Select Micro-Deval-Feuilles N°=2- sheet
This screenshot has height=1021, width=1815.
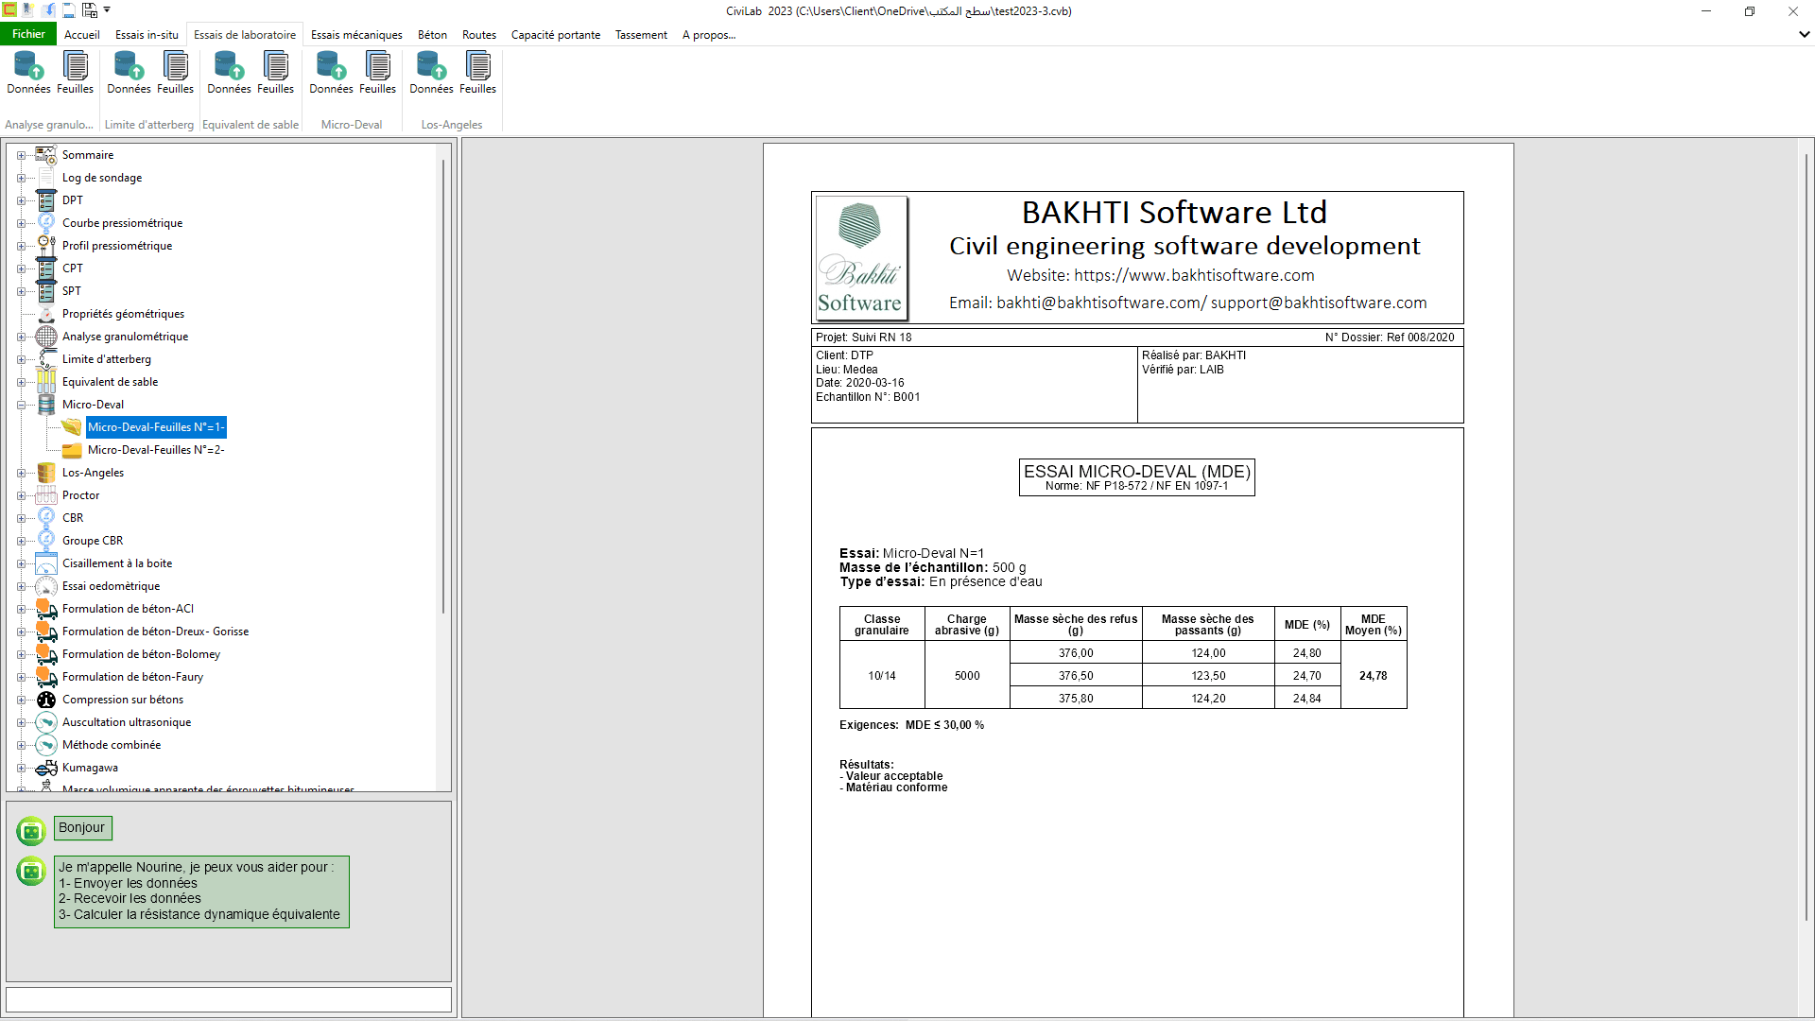tap(156, 450)
